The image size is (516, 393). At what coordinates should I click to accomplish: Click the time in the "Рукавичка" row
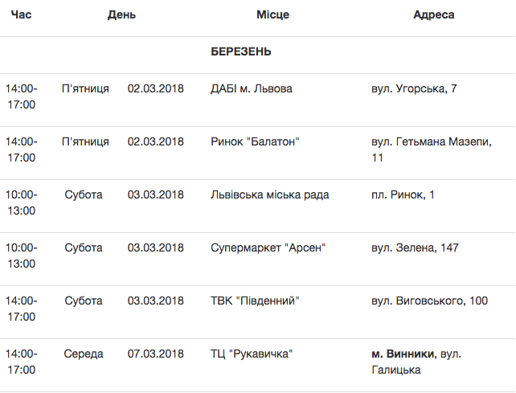pyautogui.click(x=21, y=362)
